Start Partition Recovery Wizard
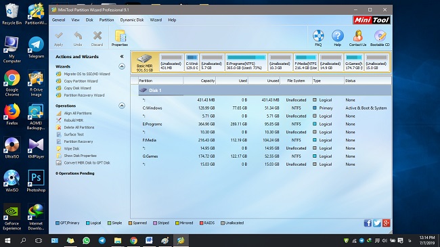 (x=81, y=95)
